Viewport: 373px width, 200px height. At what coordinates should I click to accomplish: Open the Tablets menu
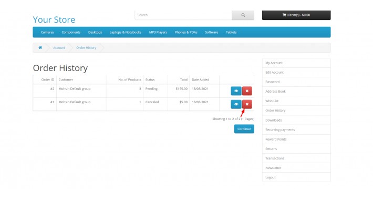point(231,32)
